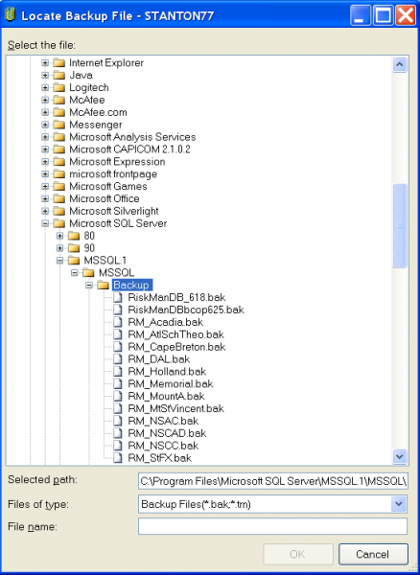
Task: Click the Microsoft Games folder icon
Action: [59, 187]
